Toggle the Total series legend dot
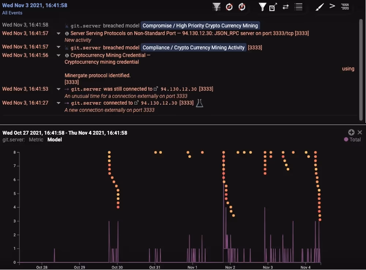Viewport: 366px width, 270px height. coord(346,139)
